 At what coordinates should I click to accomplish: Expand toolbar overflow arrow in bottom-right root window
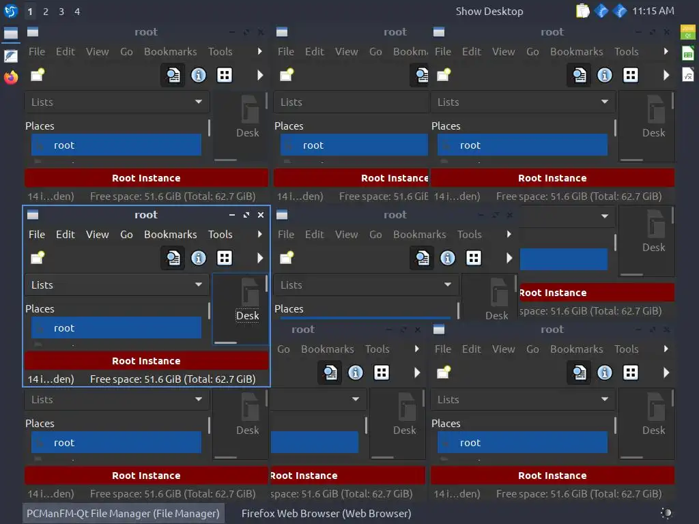click(x=666, y=373)
